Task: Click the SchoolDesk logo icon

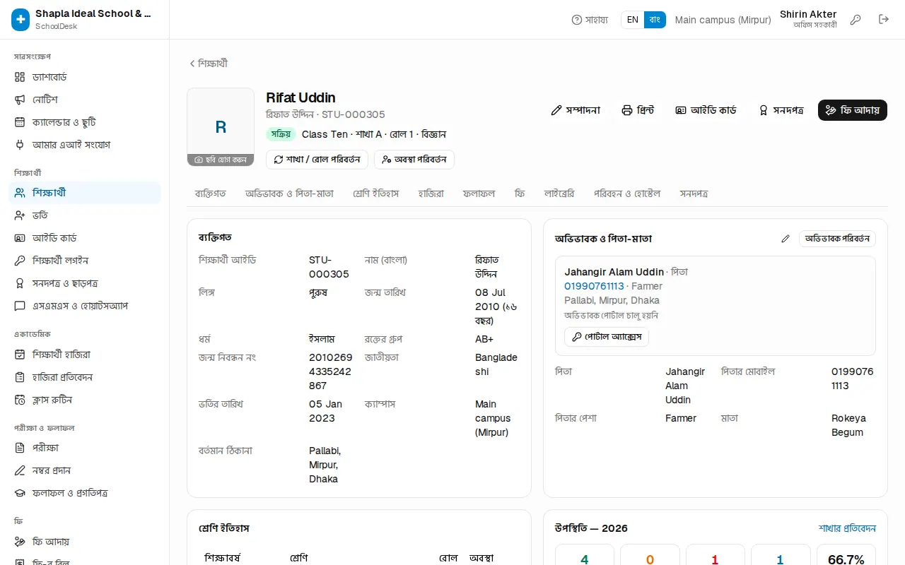Action: (21, 20)
